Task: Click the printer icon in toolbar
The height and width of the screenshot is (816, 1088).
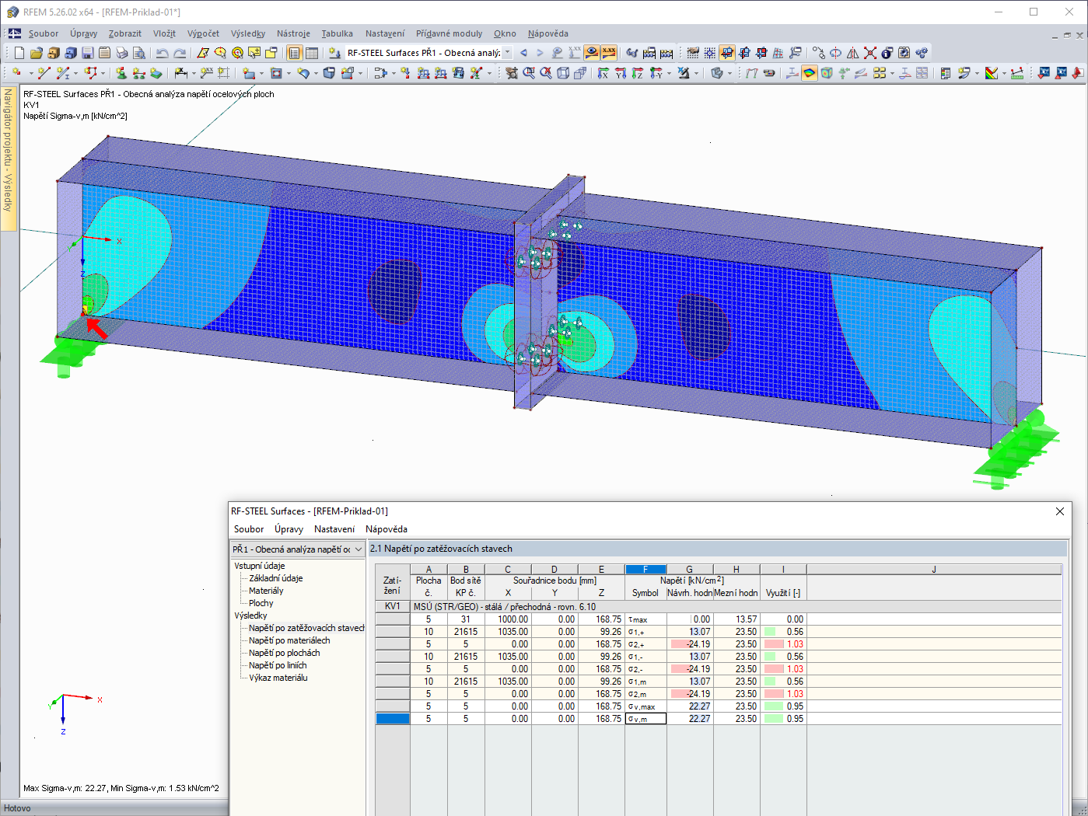Action: tap(122, 53)
